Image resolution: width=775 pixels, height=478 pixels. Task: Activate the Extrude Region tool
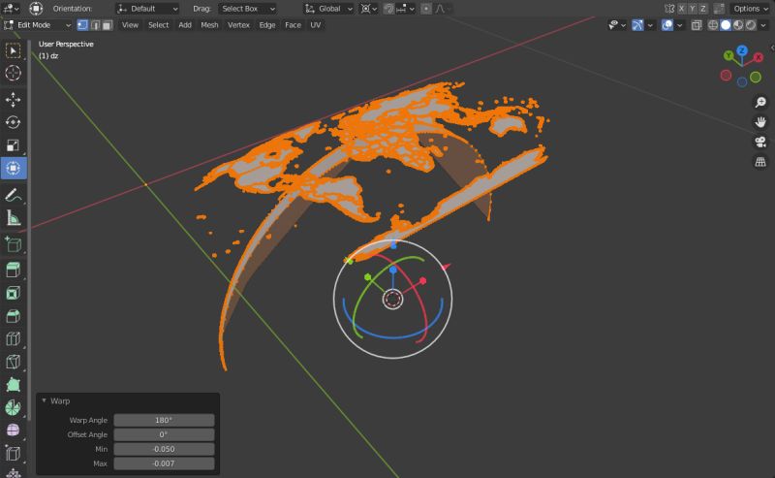click(13, 271)
